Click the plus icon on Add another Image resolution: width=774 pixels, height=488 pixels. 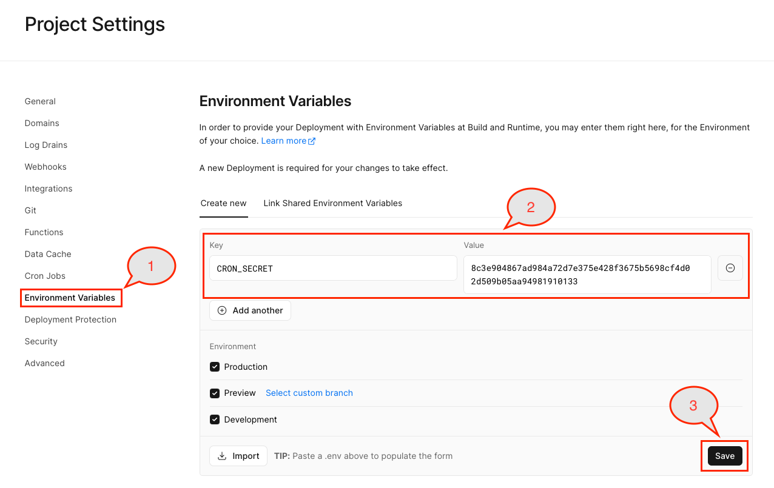click(221, 310)
